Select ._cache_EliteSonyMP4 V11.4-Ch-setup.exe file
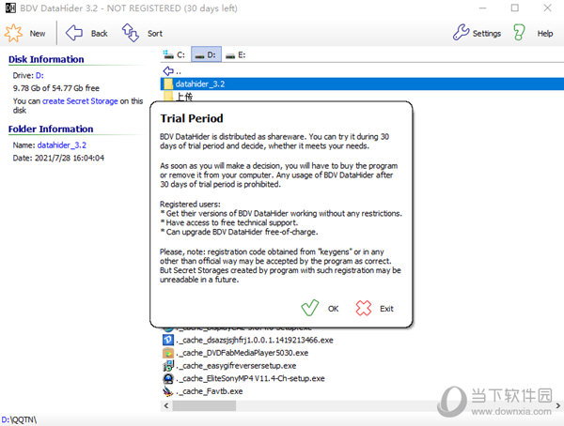This screenshot has width=564, height=426. [x=251, y=378]
